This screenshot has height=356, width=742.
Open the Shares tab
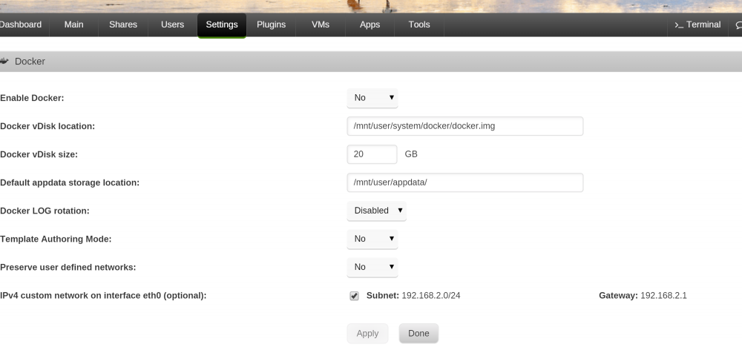[123, 24]
